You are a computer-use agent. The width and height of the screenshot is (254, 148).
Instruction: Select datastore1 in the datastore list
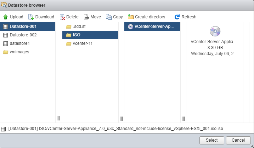(x=28, y=43)
